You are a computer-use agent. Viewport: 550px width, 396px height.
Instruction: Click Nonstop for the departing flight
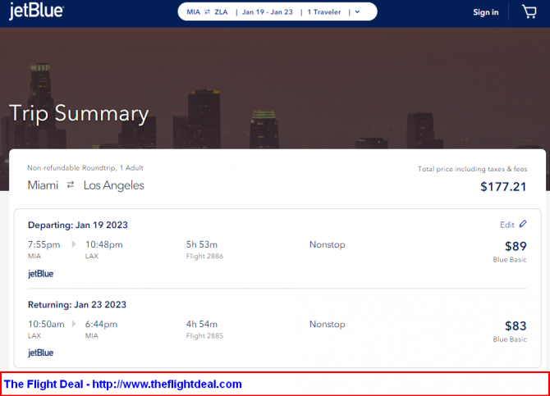328,244
